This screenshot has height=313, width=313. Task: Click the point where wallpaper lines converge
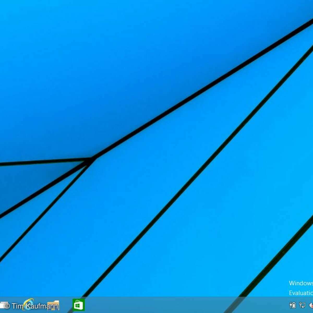(x=91, y=159)
